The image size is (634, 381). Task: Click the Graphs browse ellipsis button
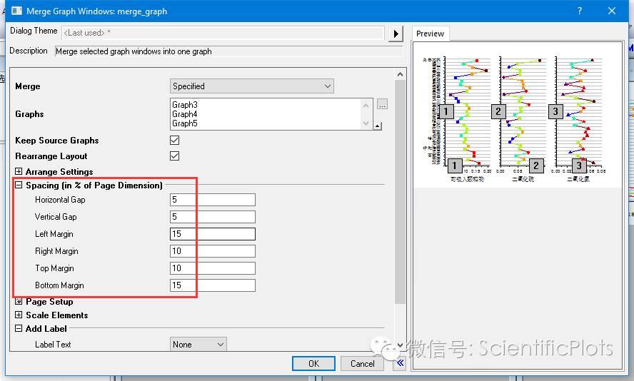click(x=382, y=104)
